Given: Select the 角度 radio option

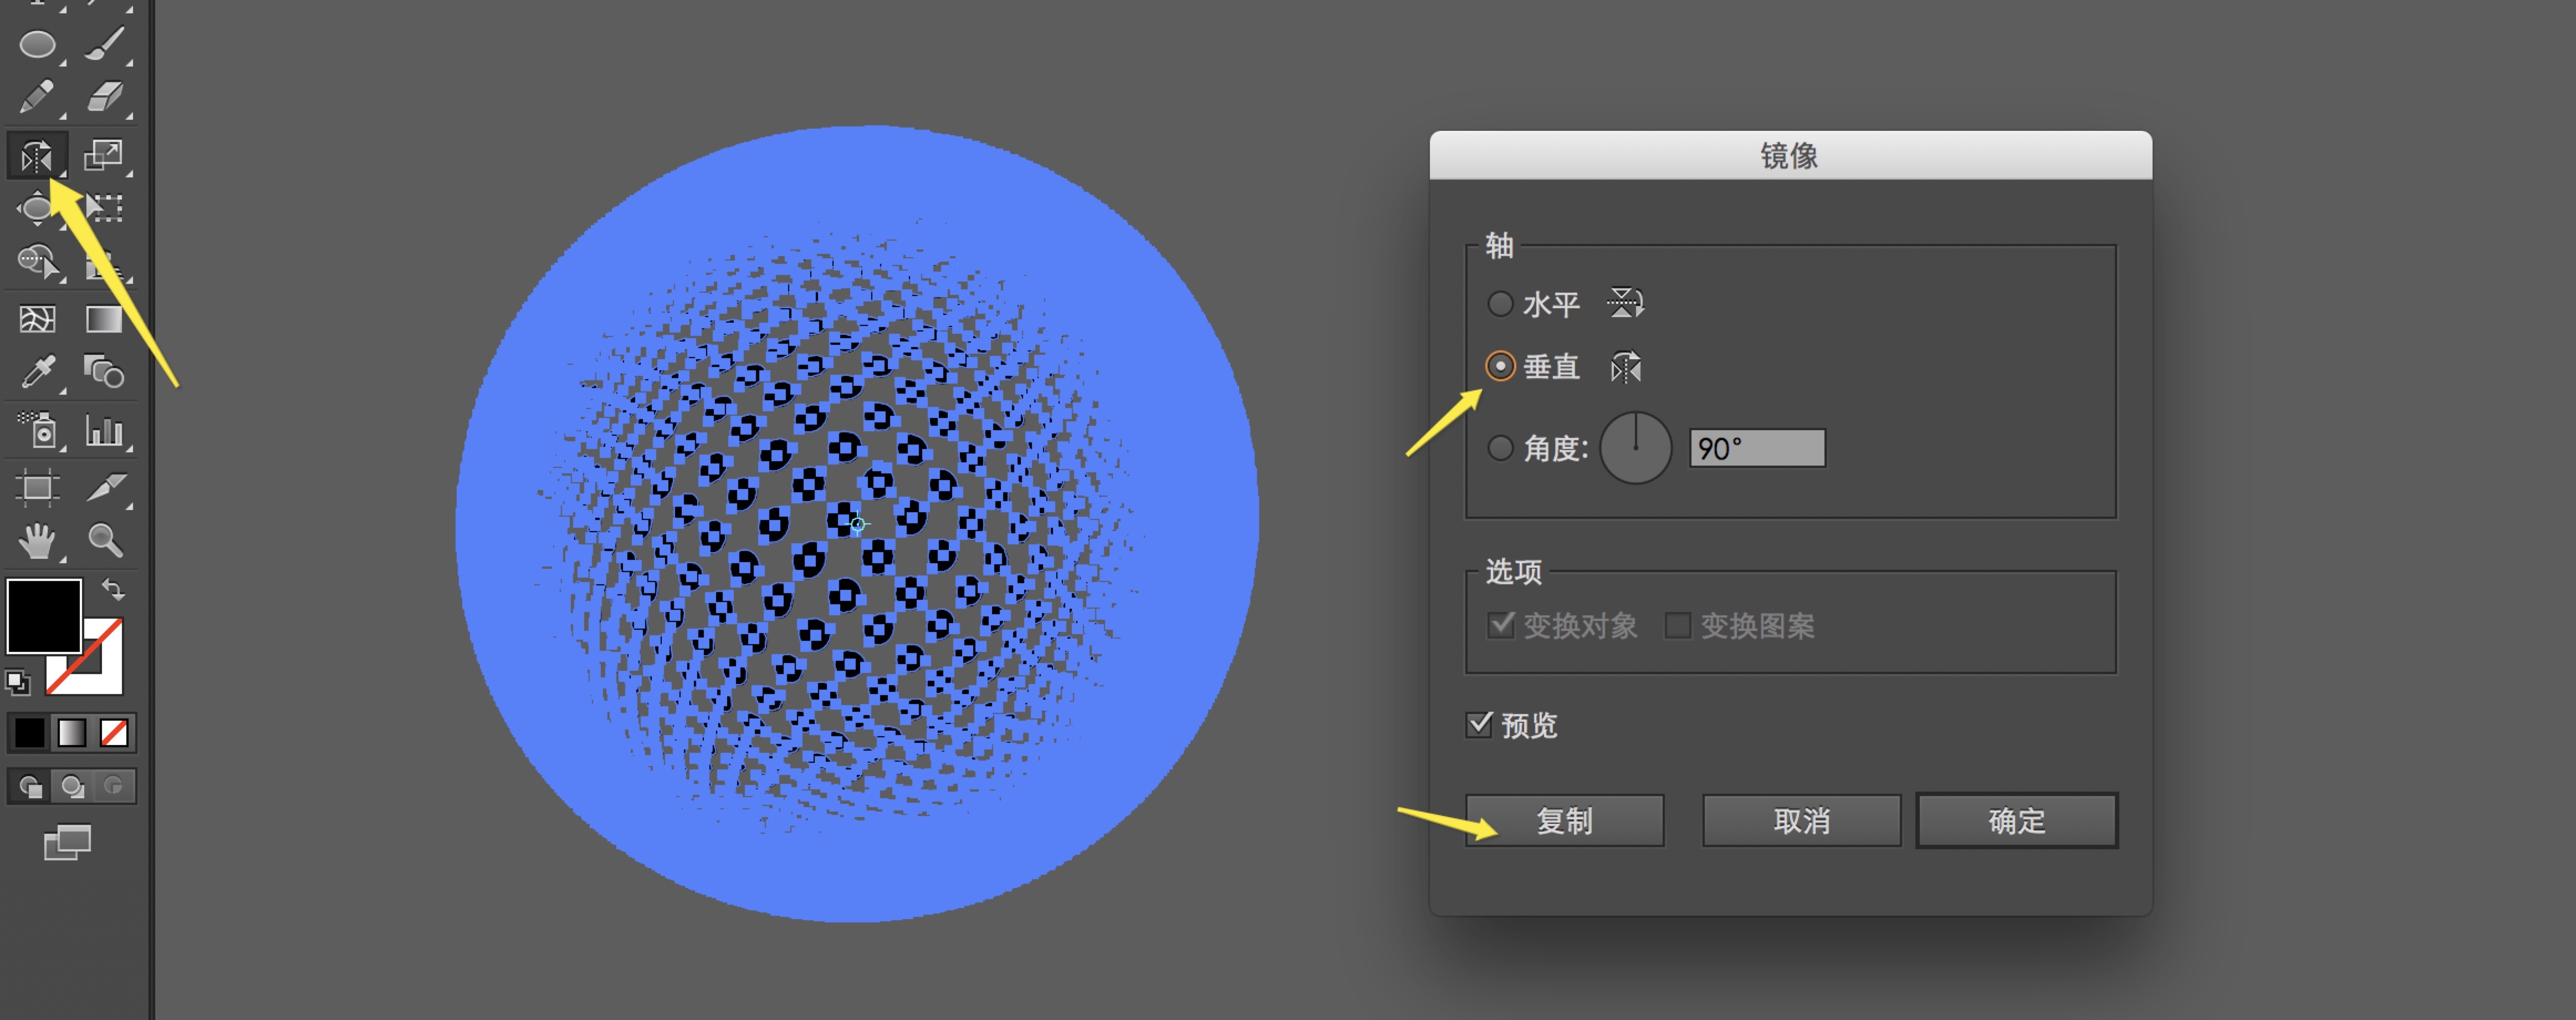Looking at the screenshot, I should point(1500,448).
